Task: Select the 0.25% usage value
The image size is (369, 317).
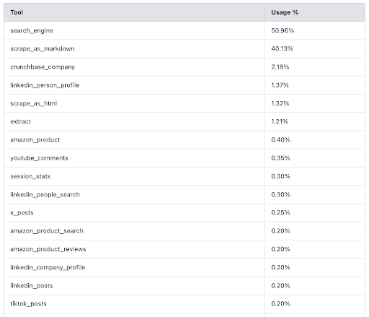Action: [x=280, y=213]
